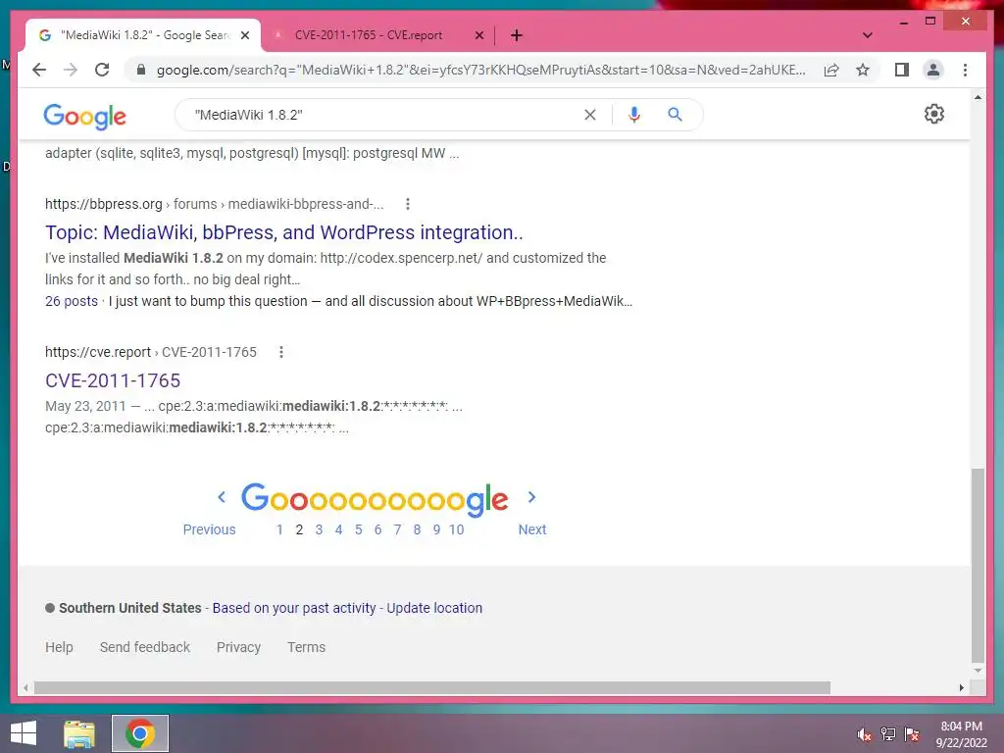Image resolution: width=1004 pixels, height=753 pixels.
Task: Jump to results page 3
Action: coord(319,529)
